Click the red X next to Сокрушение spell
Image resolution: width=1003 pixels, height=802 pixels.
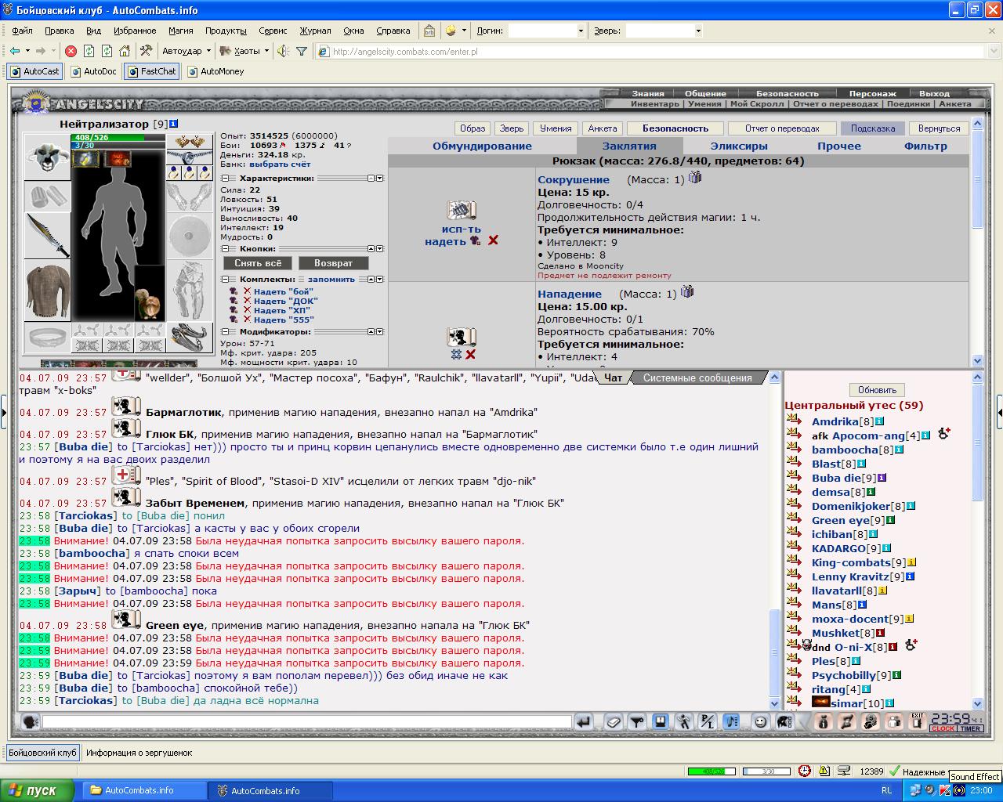[493, 240]
